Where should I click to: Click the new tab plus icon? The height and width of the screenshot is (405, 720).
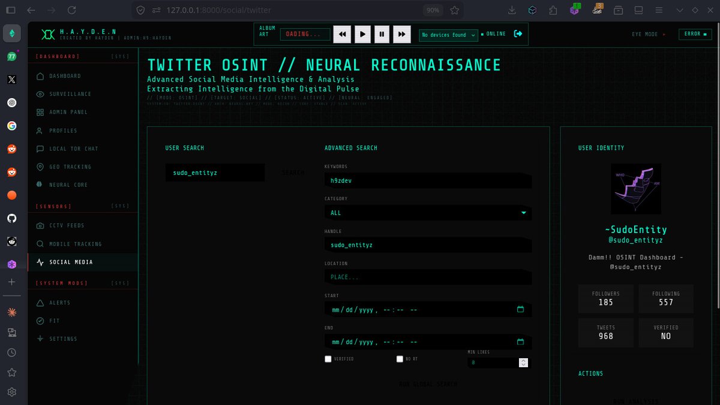11,282
